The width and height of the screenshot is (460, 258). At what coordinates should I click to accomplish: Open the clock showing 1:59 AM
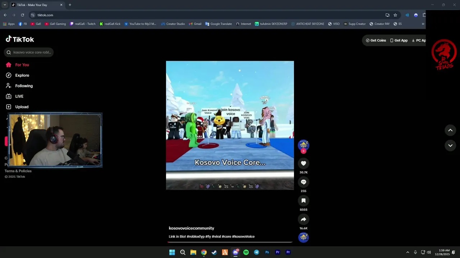click(442, 252)
